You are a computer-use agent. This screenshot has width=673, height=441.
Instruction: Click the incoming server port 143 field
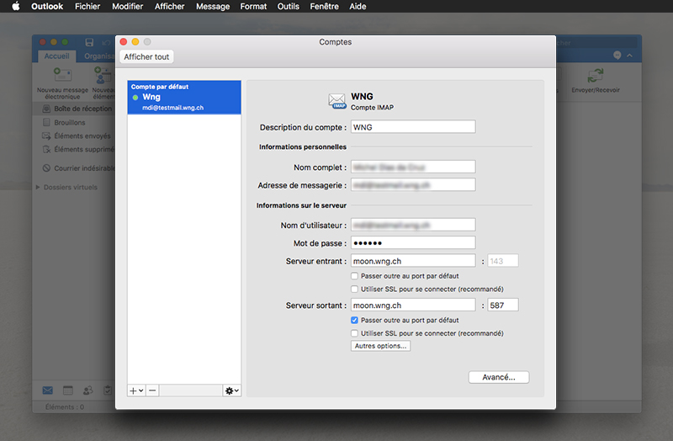(x=502, y=261)
